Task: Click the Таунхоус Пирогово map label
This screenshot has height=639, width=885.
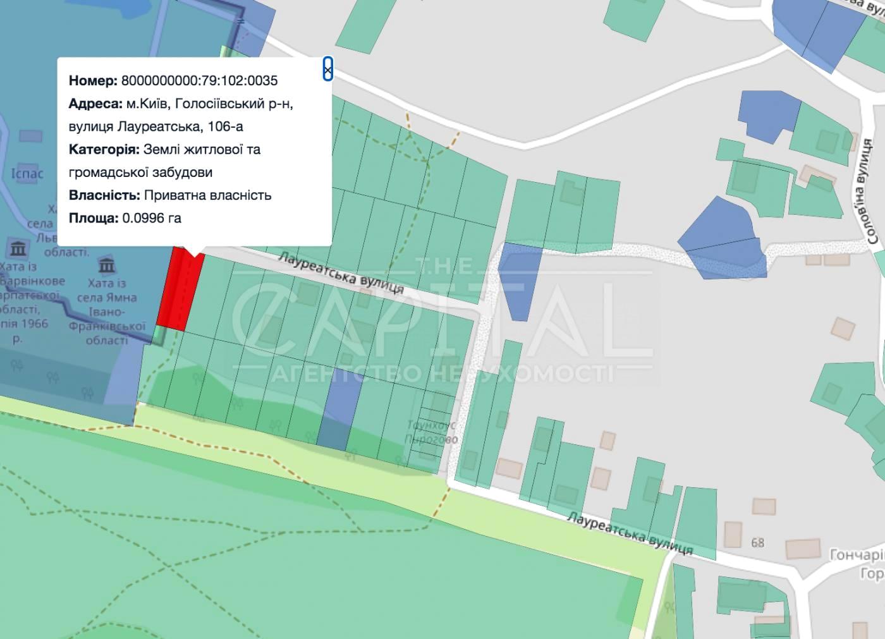Action: (430, 432)
